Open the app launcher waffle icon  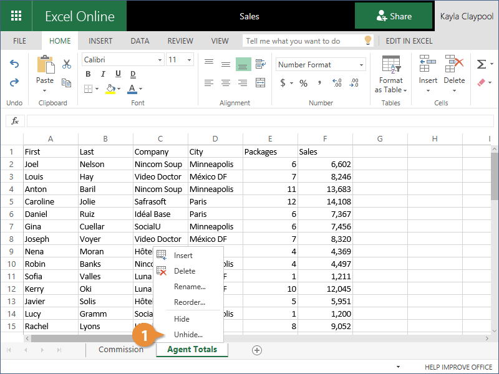click(x=17, y=16)
